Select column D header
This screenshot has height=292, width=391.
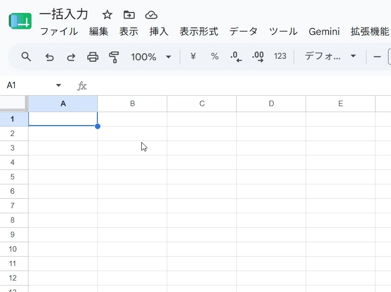[271, 104]
